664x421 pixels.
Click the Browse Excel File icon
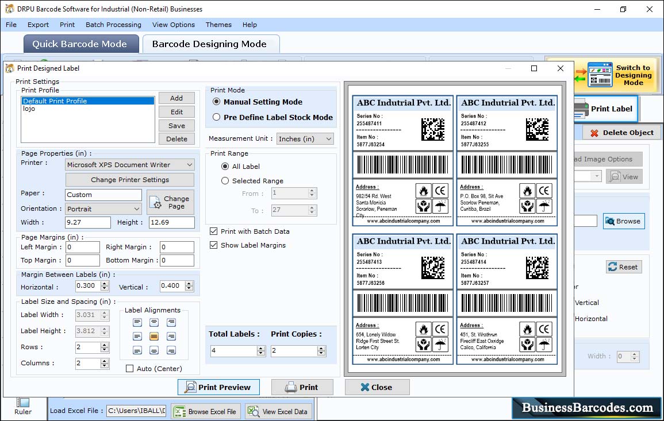(x=180, y=412)
